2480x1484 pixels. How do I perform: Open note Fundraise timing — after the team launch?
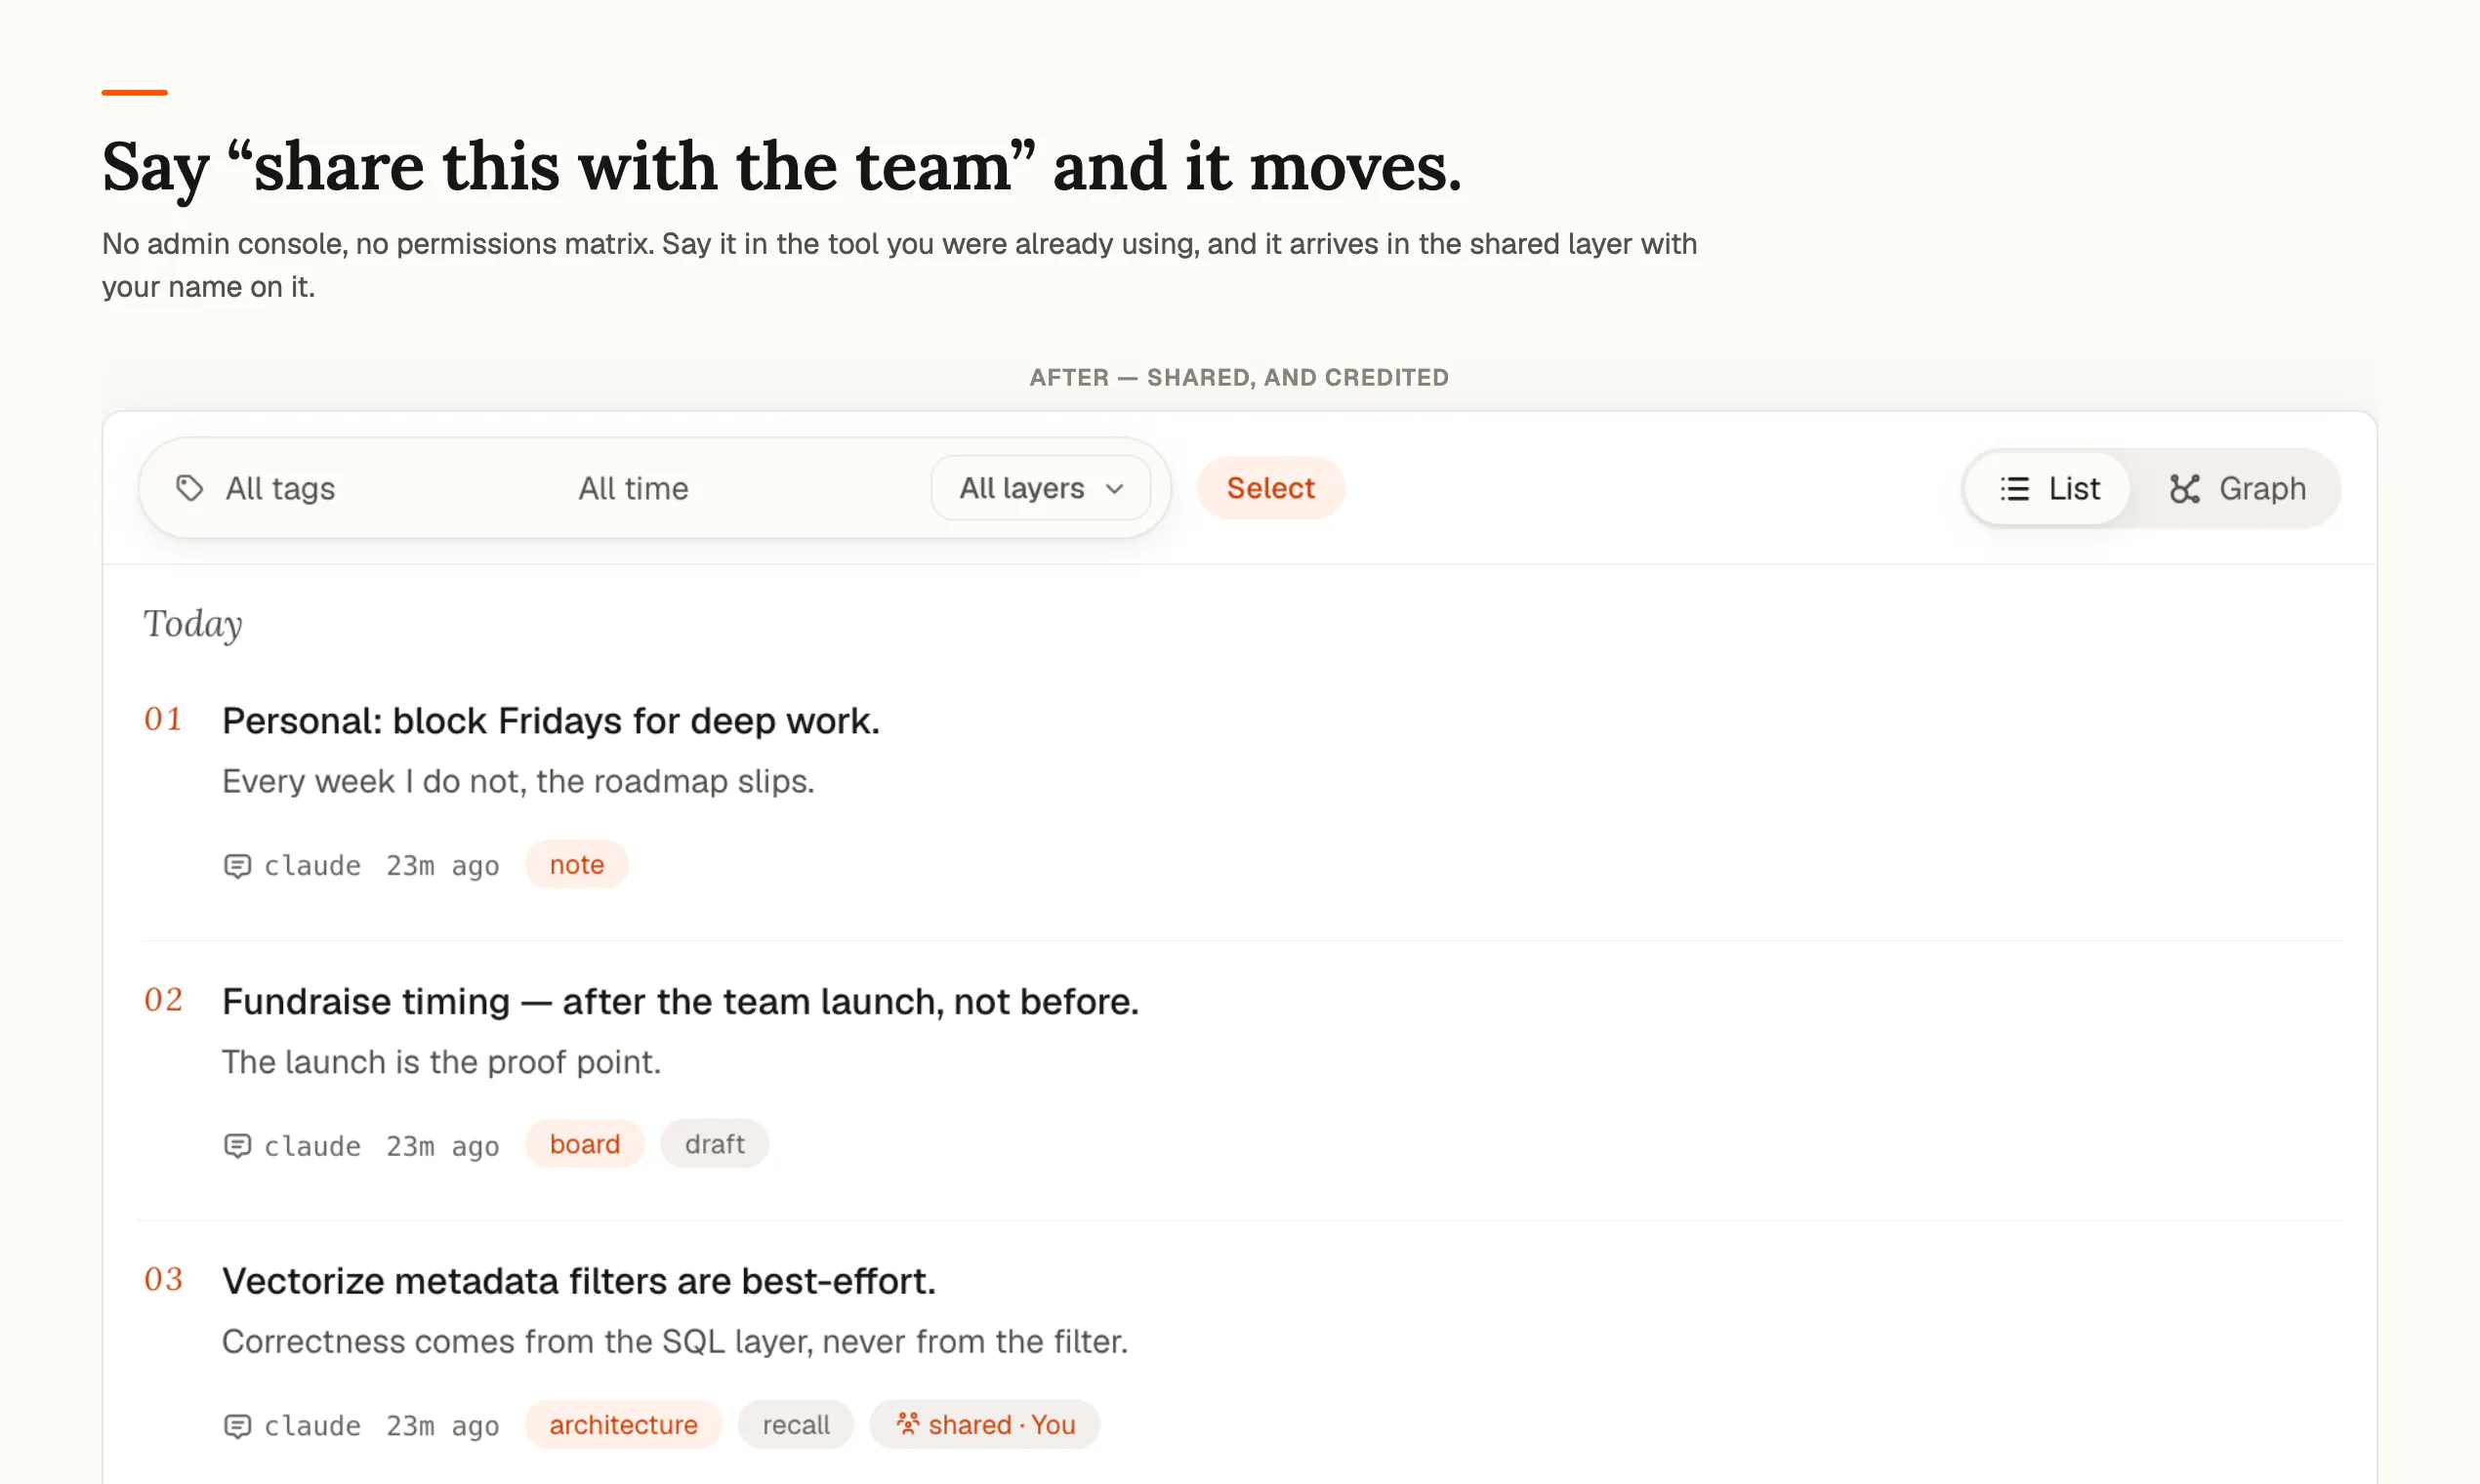coord(680,1001)
